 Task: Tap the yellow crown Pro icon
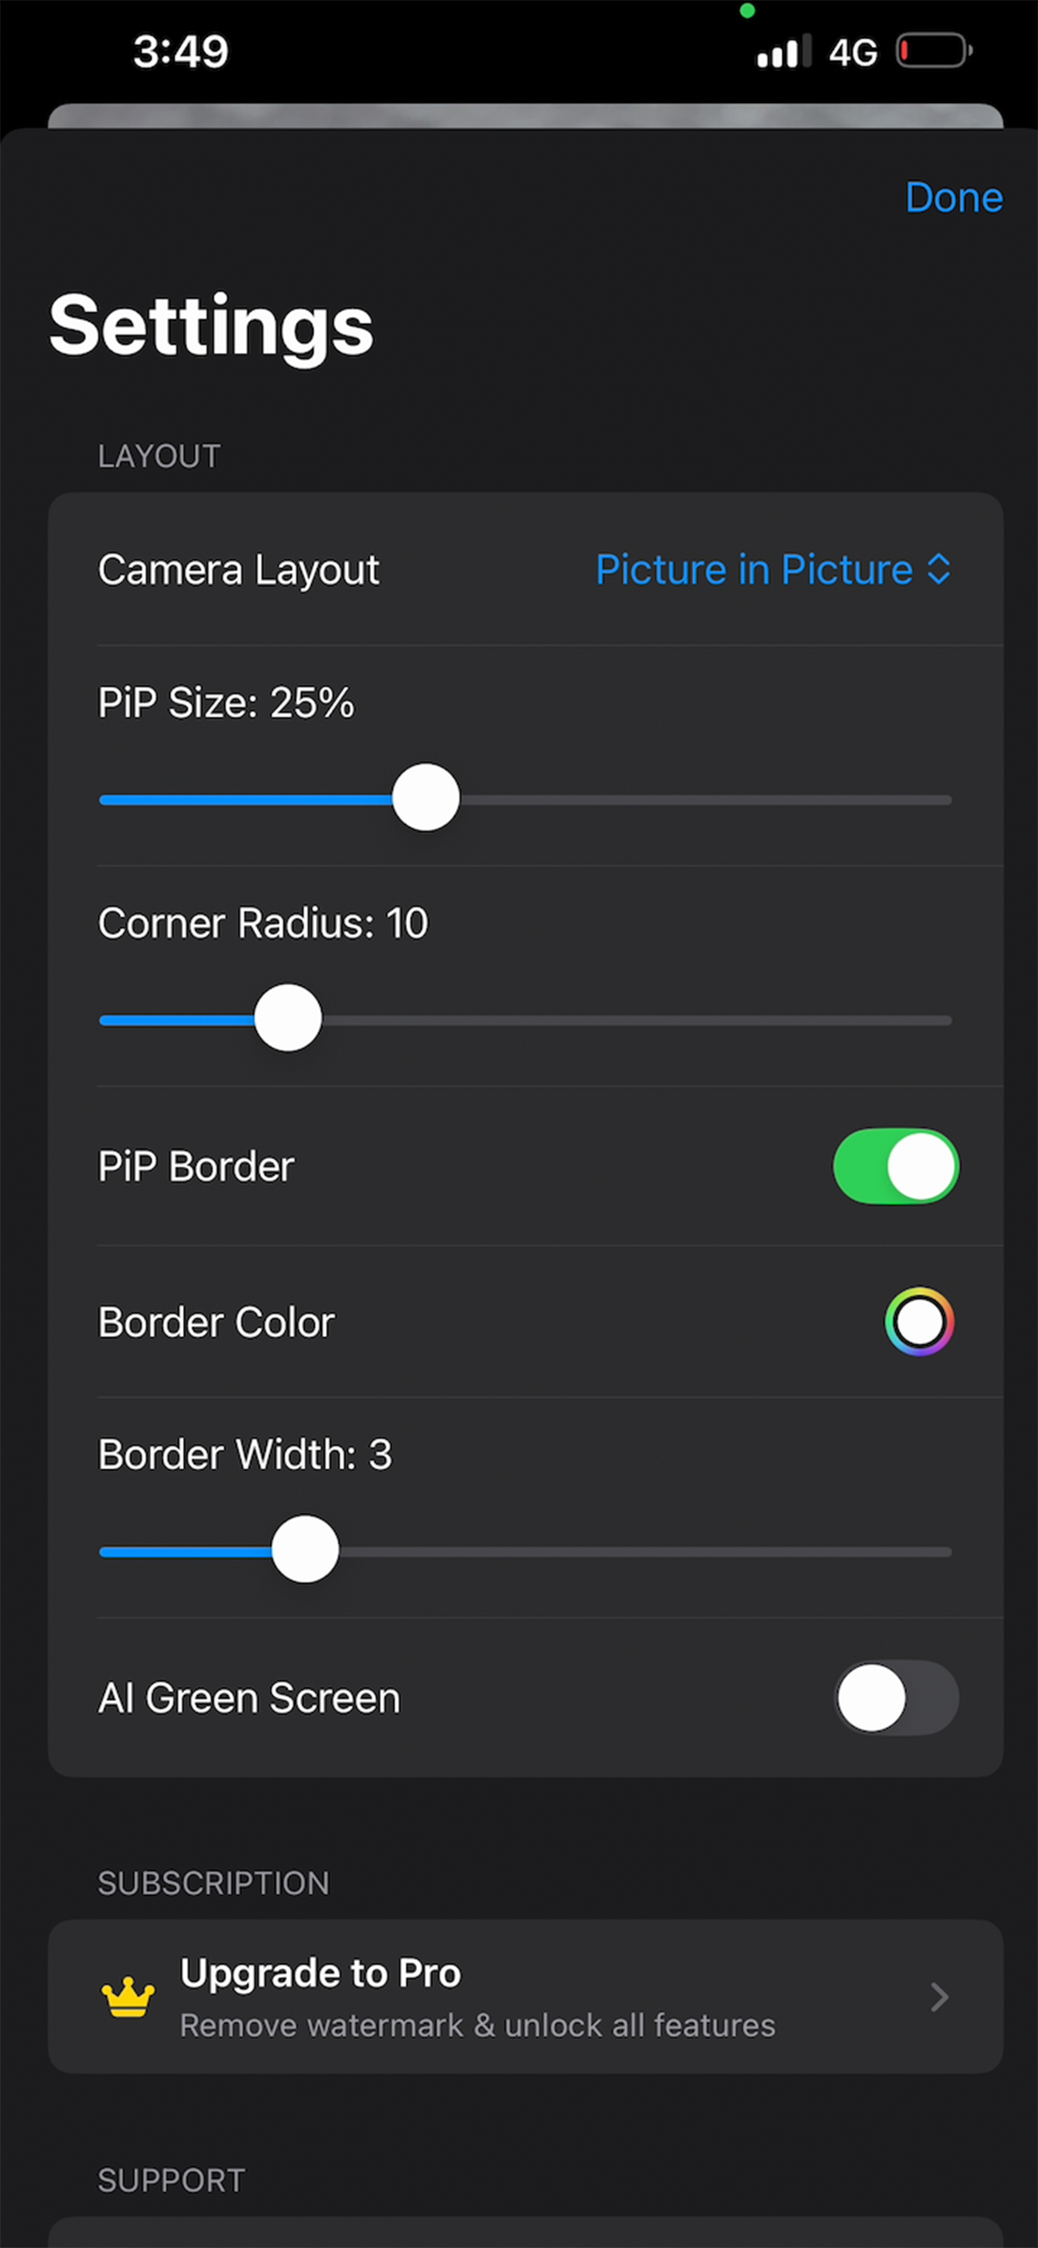pyautogui.click(x=128, y=1996)
